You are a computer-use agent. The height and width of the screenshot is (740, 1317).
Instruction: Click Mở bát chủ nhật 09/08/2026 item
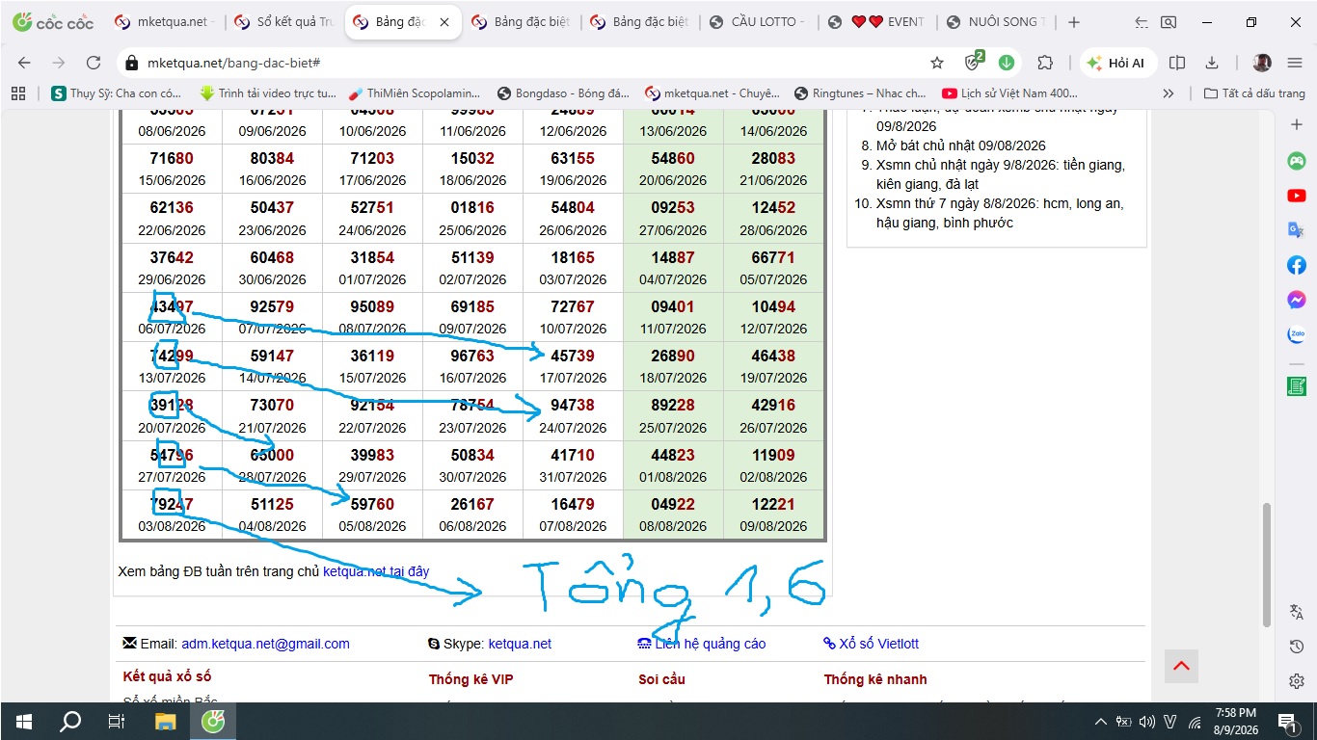[x=961, y=145]
